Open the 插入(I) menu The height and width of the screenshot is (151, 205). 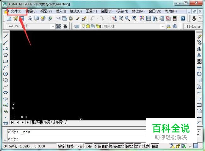point(61,11)
